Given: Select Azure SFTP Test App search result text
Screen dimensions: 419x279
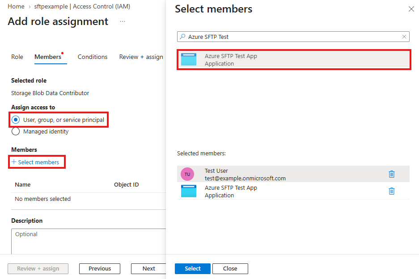Looking at the screenshot, I should 231,56.
